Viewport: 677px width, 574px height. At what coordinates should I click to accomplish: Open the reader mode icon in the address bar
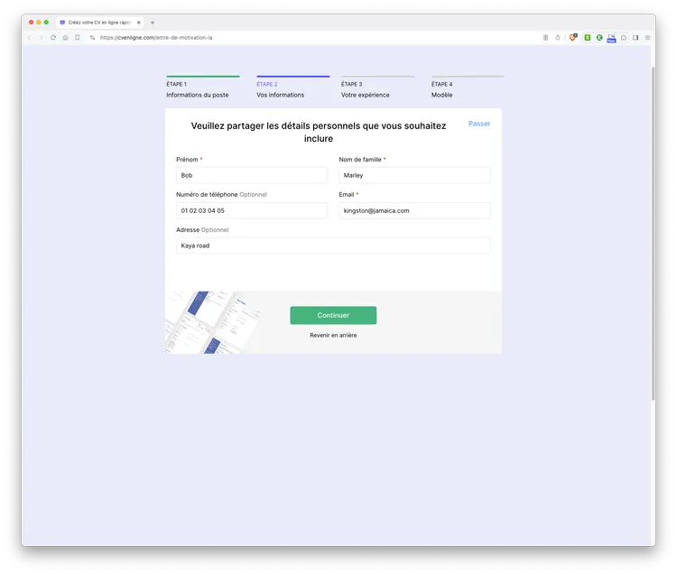point(546,38)
